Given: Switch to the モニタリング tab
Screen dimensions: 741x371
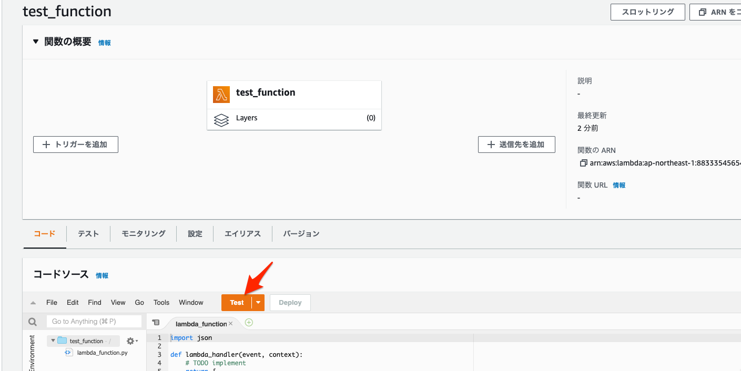Looking at the screenshot, I should [x=143, y=234].
